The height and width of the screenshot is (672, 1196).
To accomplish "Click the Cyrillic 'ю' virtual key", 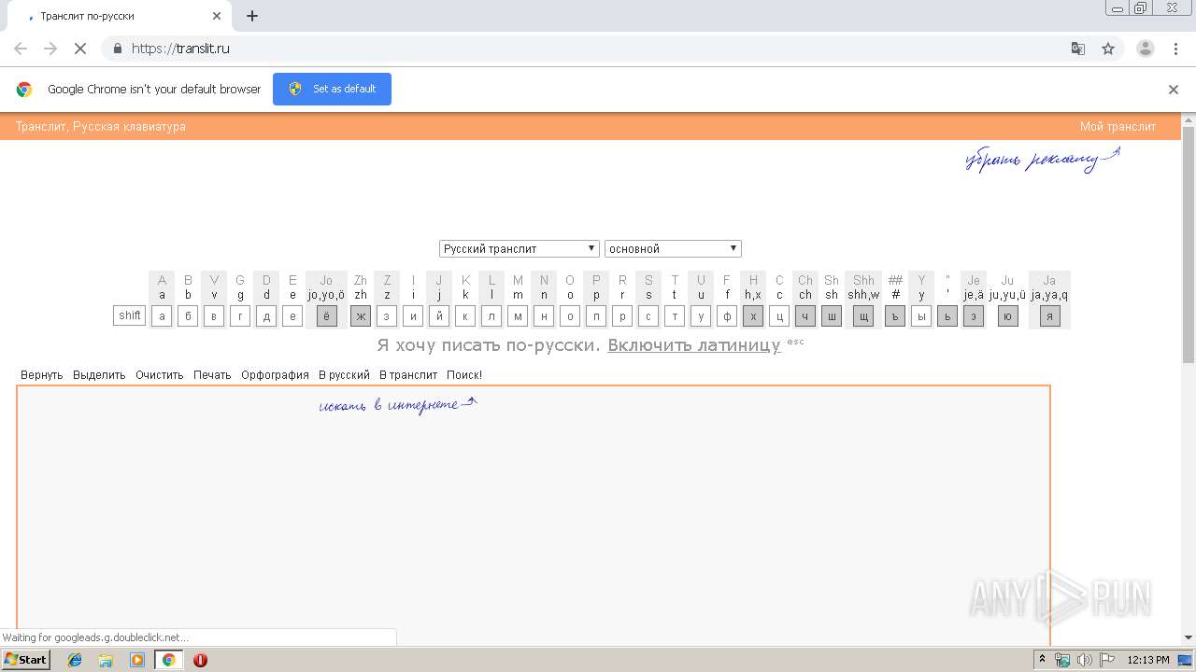I will 1008,315.
